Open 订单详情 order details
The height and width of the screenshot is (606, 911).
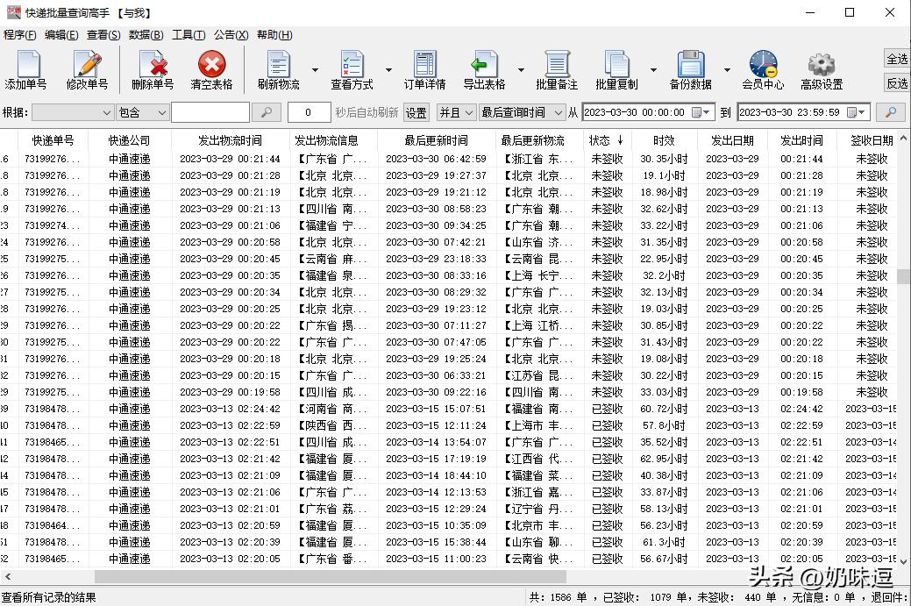click(423, 70)
